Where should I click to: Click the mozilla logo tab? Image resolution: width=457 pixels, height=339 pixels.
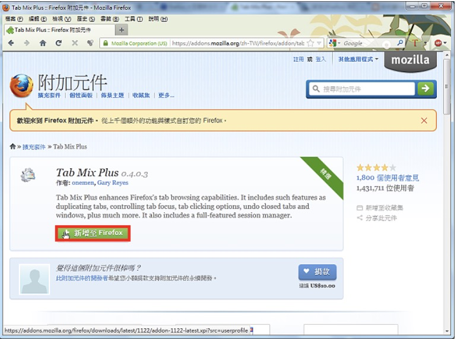[x=410, y=60]
